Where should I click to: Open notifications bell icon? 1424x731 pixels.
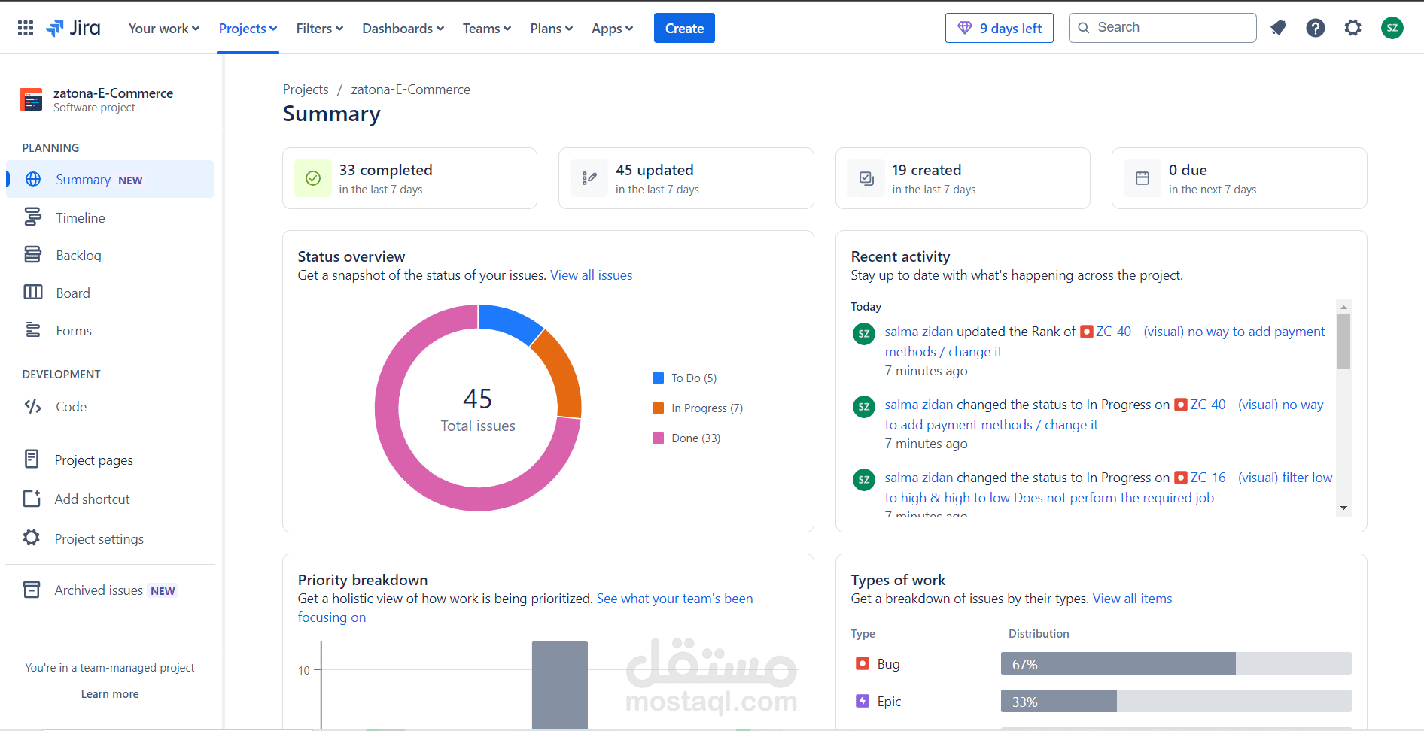click(1278, 28)
